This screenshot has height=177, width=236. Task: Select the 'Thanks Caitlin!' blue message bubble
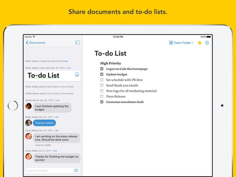(x=44, y=123)
